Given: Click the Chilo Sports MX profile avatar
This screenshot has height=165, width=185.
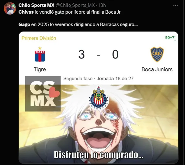Looking at the screenshot, I should coord(10,8).
